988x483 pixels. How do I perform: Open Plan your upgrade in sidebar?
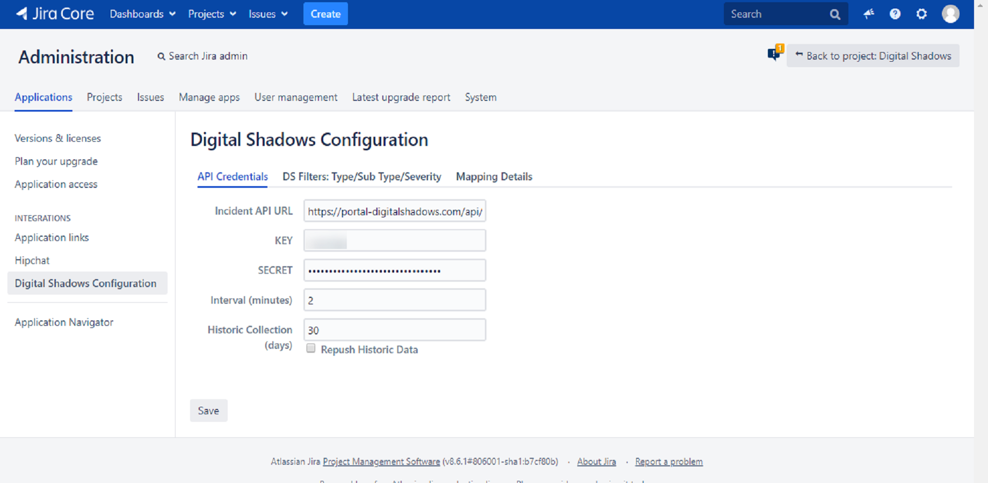tap(56, 162)
